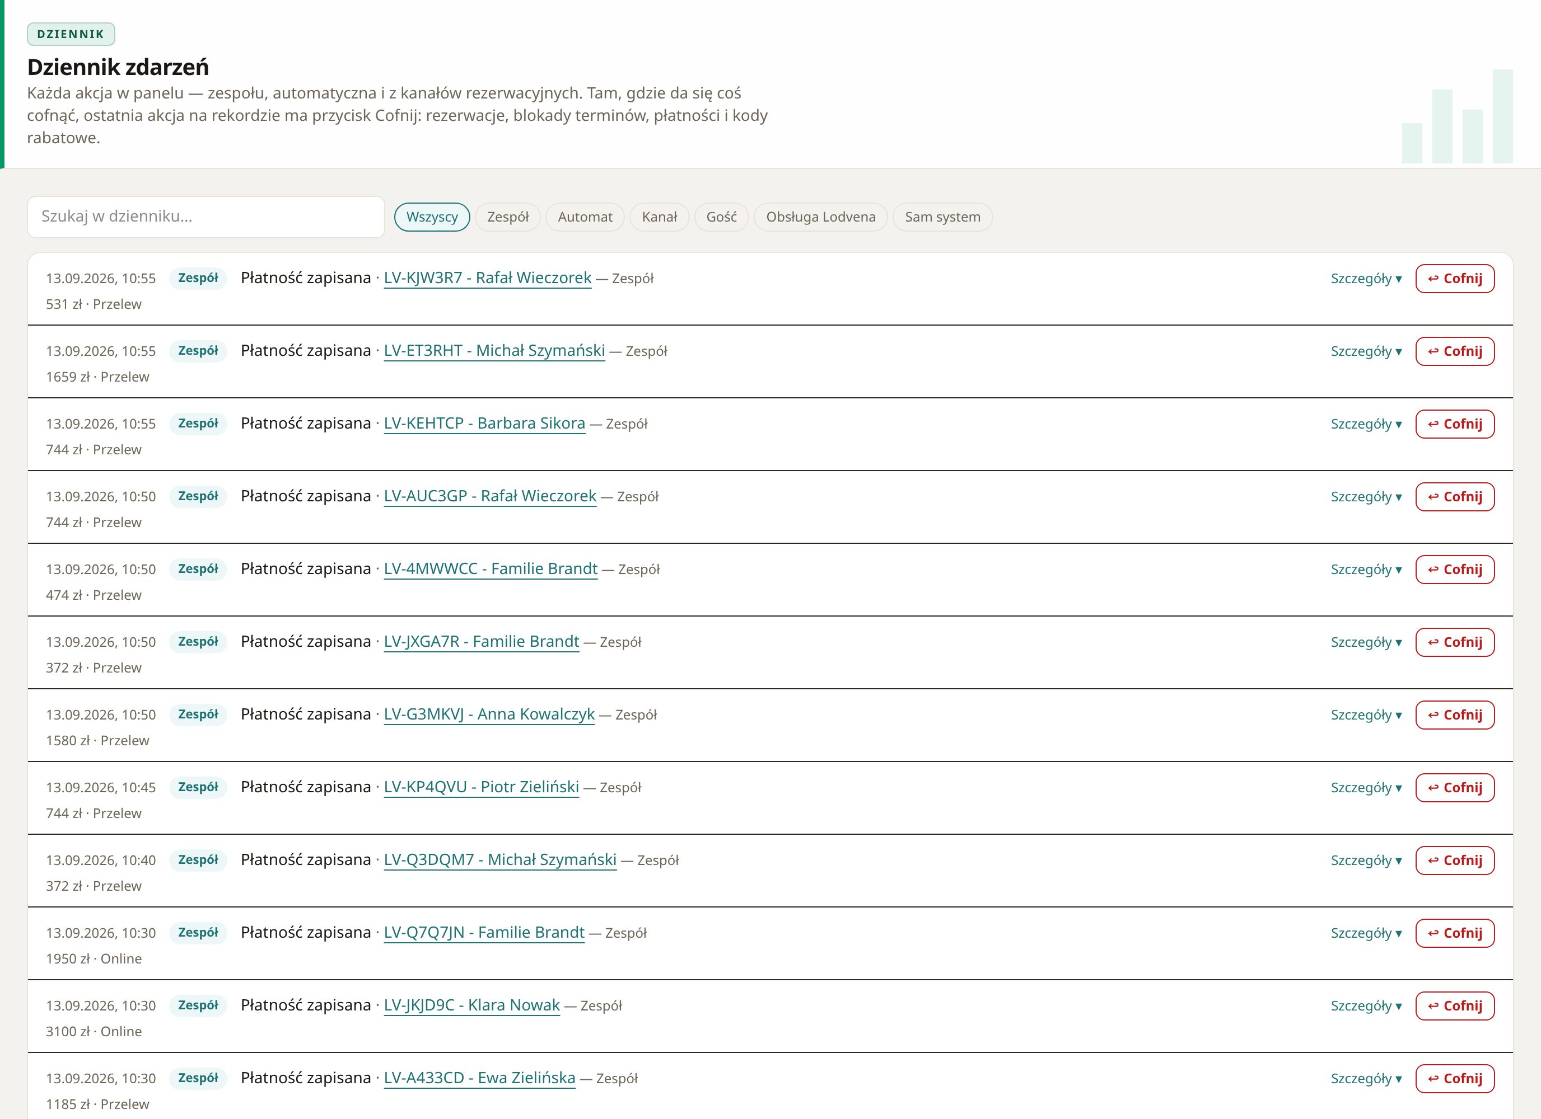Expand Szczegóły for LV-Q3DQM7 entry

coord(1366,859)
